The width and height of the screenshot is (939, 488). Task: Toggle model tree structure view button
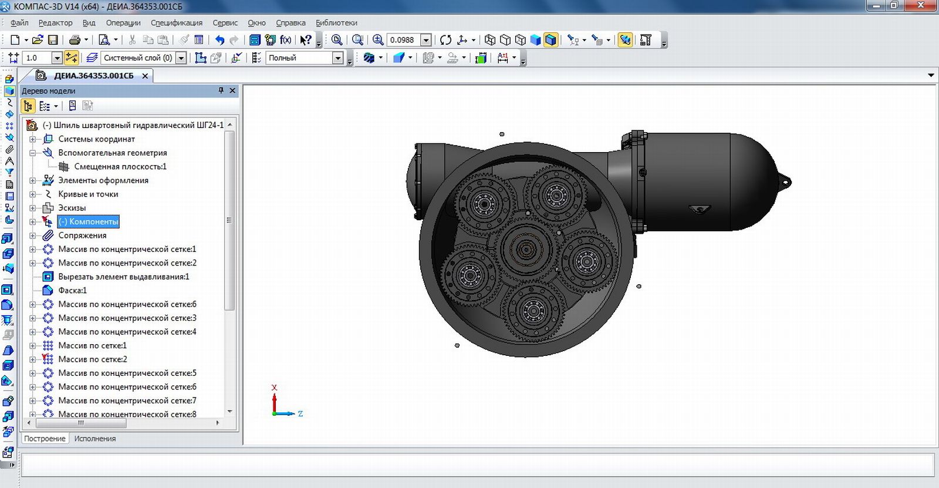tap(28, 106)
